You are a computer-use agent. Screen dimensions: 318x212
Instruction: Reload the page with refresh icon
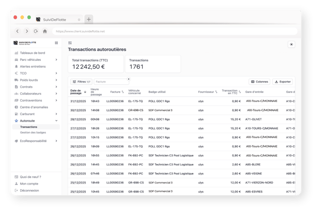[36, 31]
